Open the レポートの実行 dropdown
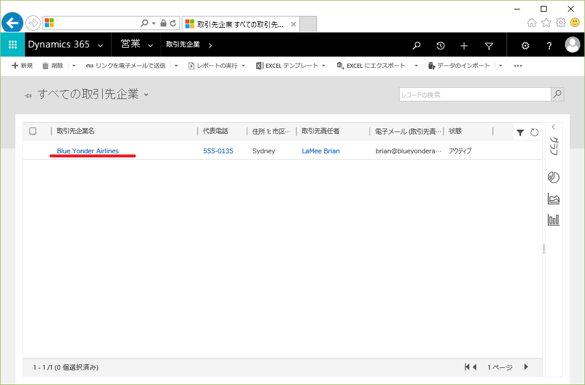The height and width of the screenshot is (385, 585). (243, 65)
